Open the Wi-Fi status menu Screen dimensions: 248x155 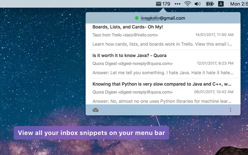coord(188,4)
